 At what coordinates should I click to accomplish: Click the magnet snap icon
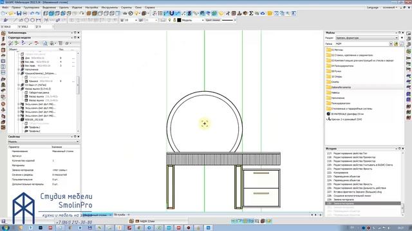[172, 13]
